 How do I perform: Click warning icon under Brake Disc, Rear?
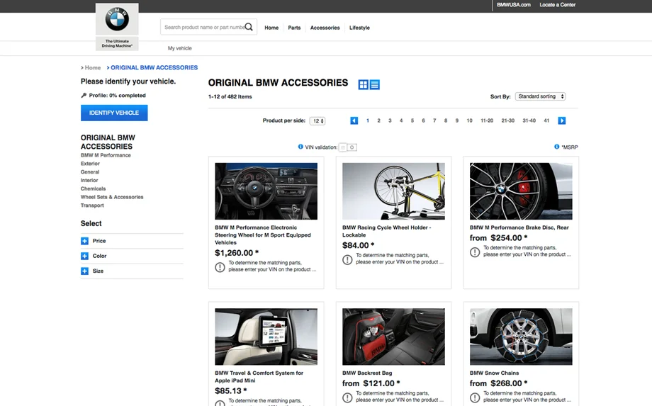475,252
